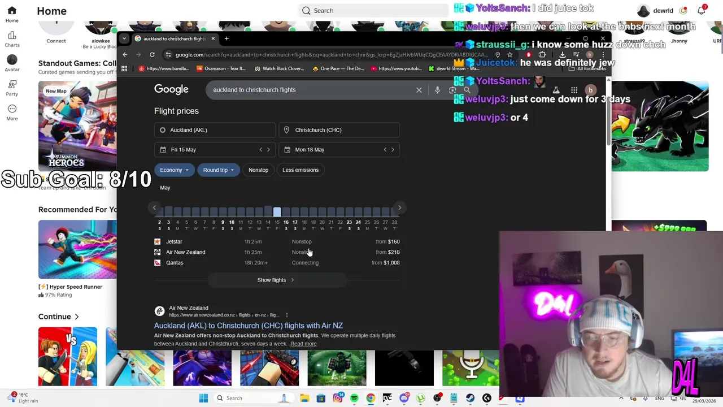Edit the Auckland (AKL) origin field
723x407 pixels.
215,130
